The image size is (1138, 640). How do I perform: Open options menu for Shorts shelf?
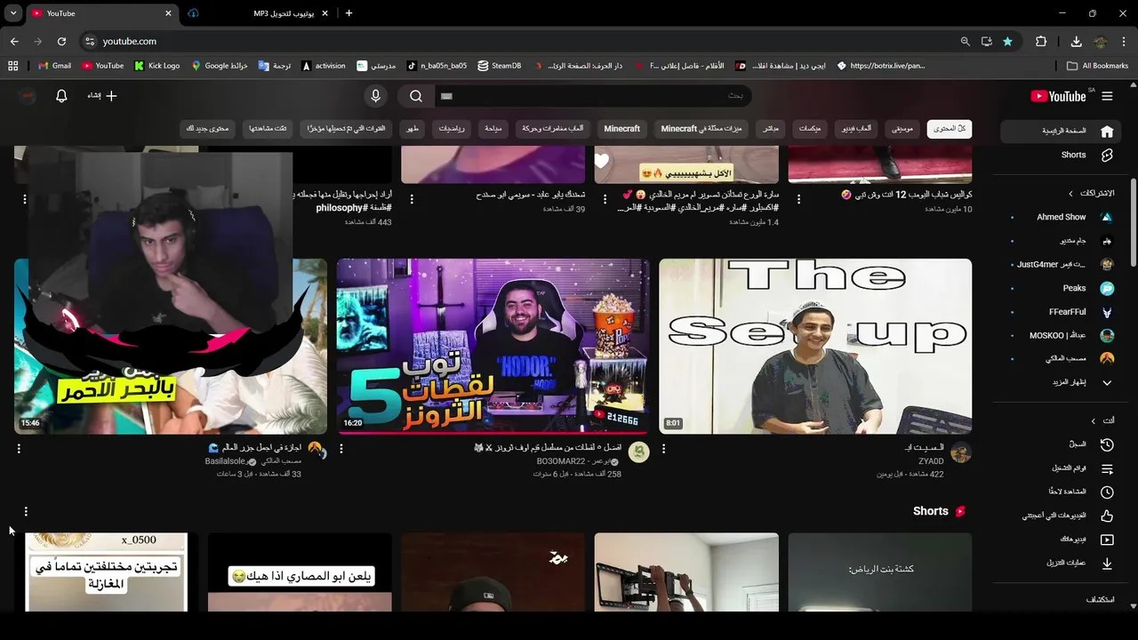[x=26, y=511]
